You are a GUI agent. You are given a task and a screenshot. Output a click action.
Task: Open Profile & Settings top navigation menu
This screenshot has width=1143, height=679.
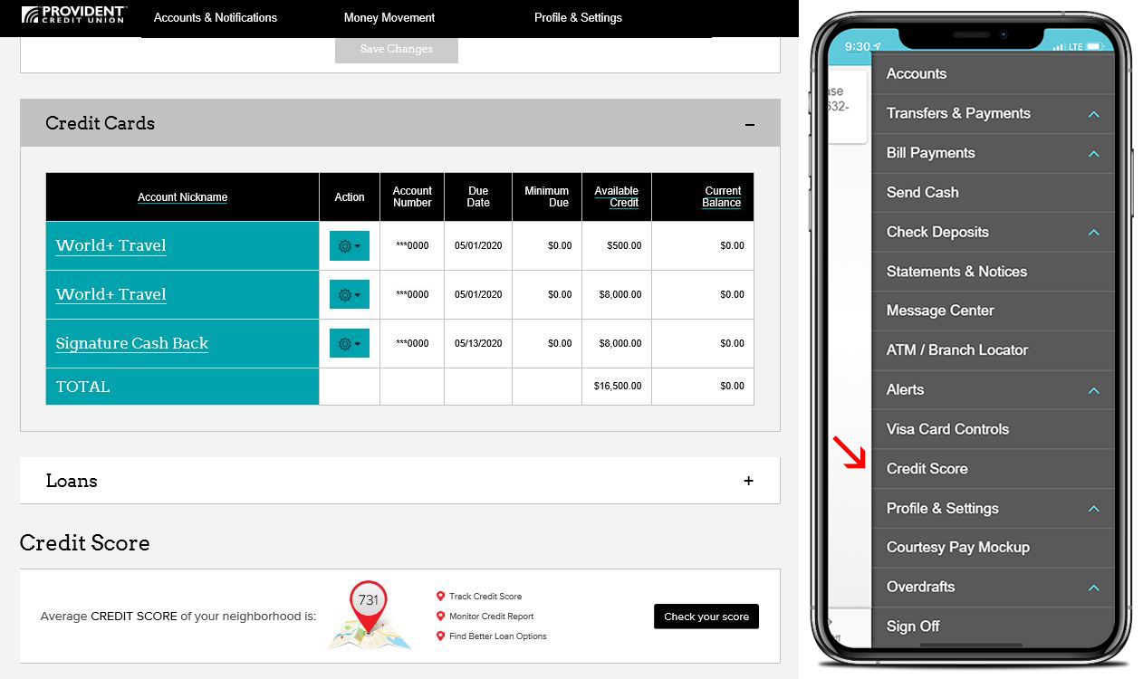coord(578,17)
